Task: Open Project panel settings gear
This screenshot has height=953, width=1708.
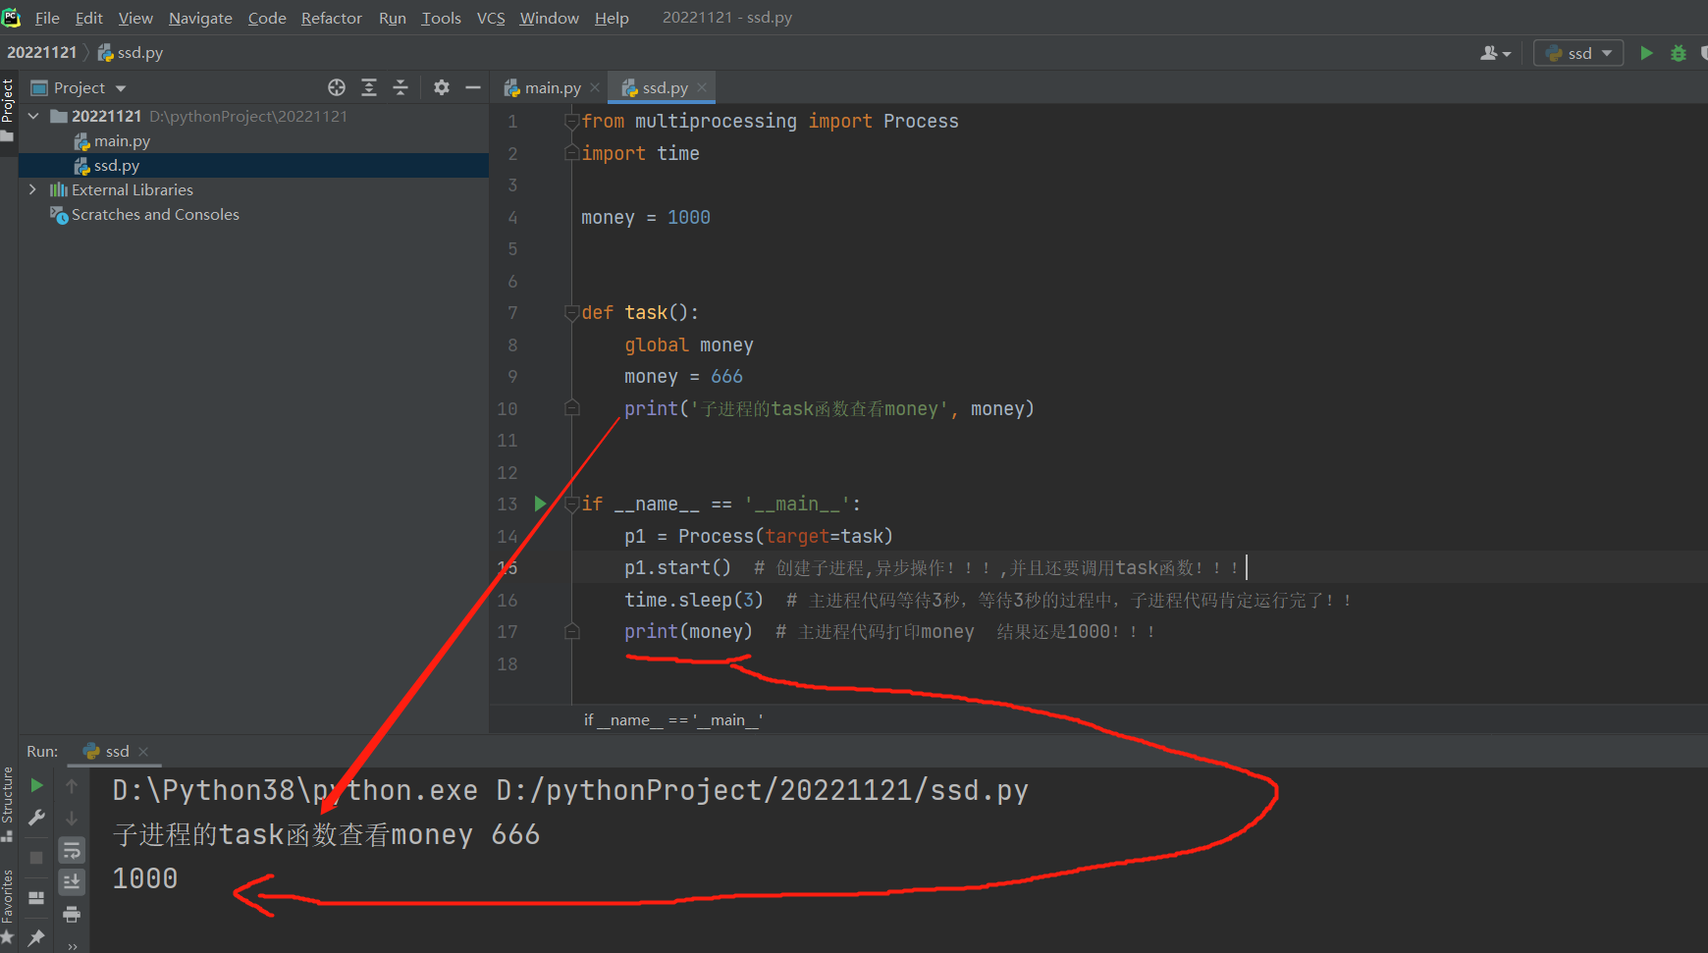Action: (442, 87)
